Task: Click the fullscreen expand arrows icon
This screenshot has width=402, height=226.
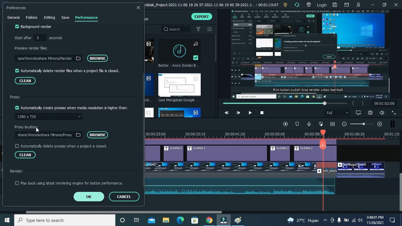Action: click(x=394, y=113)
